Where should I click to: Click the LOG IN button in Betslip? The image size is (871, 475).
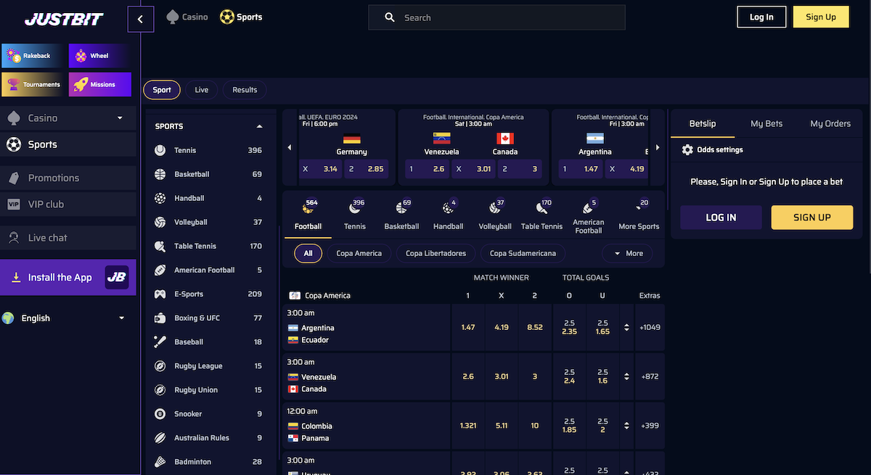(721, 218)
